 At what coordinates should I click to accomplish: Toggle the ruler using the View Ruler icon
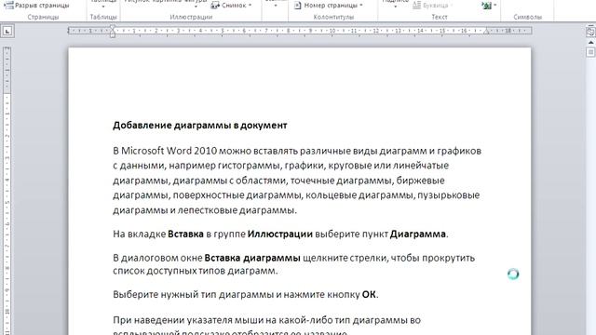coord(590,32)
